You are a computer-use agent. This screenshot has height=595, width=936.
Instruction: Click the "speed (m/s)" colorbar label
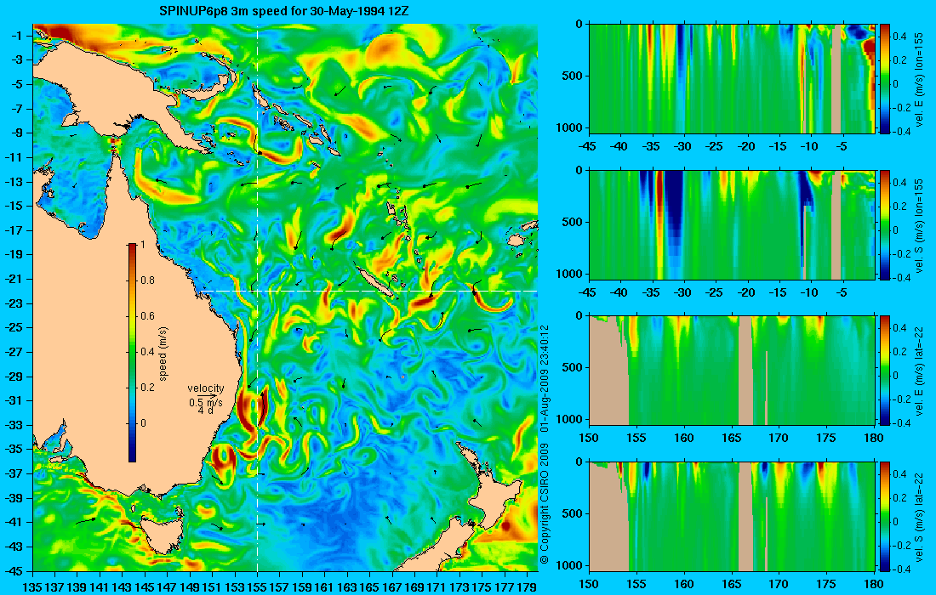click(163, 354)
